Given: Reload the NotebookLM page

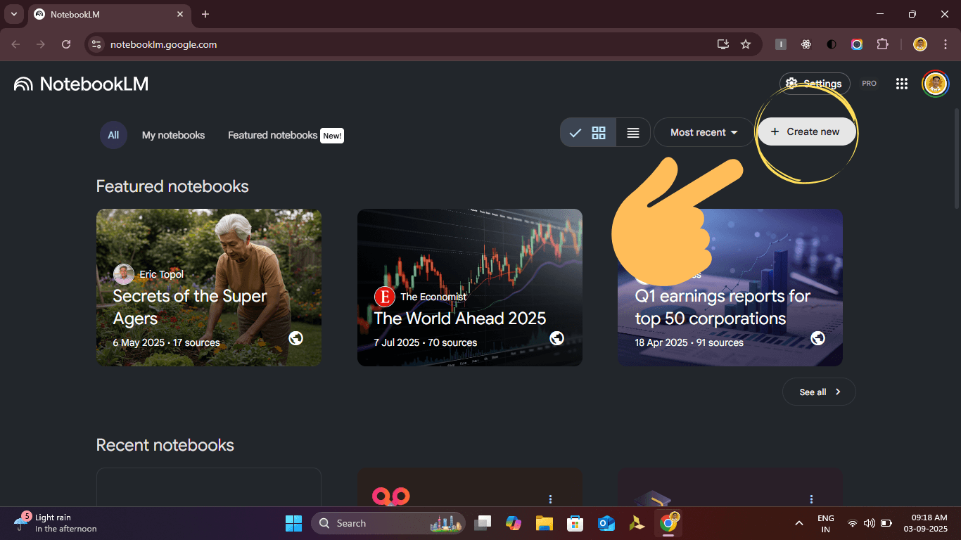Looking at the screenshot, I should click(66, 44).
